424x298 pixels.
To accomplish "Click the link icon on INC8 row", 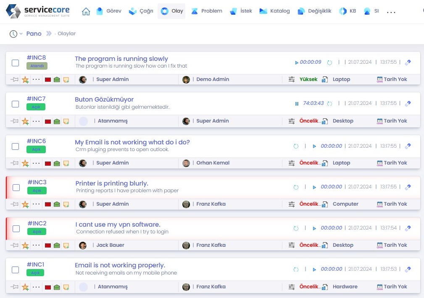I will (x=408, y=63).
